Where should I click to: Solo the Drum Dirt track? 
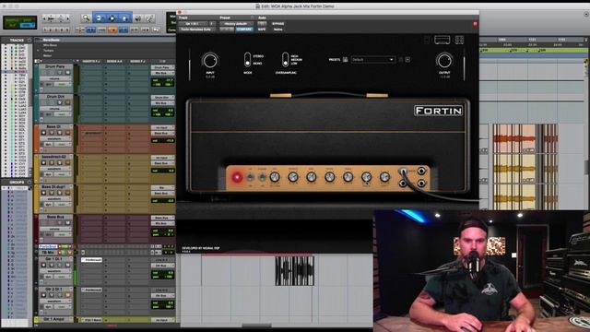tap(60, 102)
